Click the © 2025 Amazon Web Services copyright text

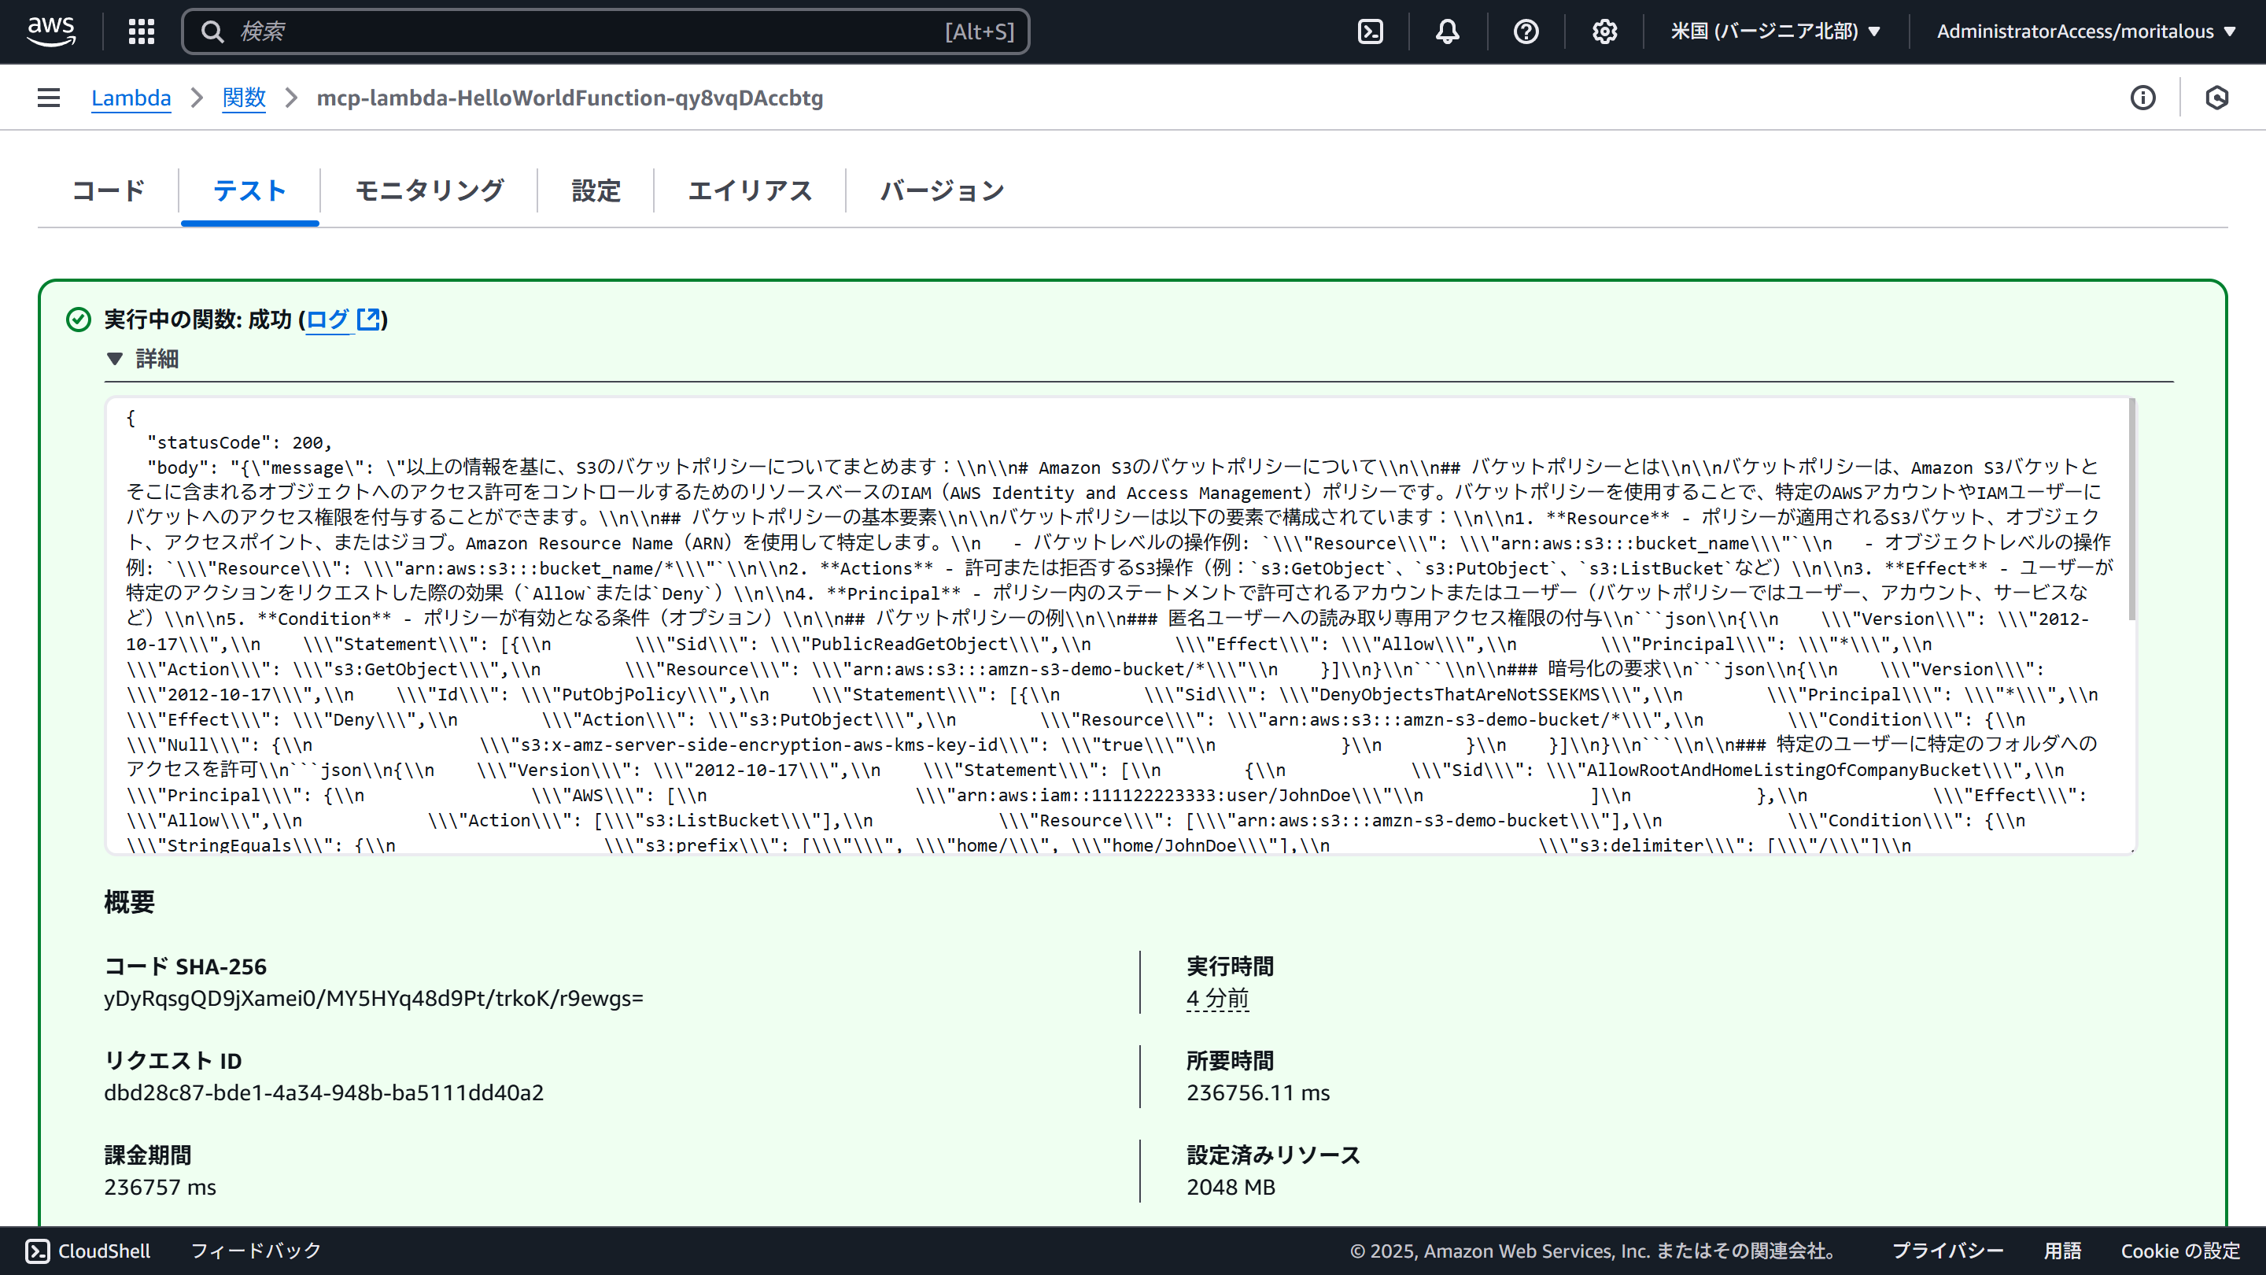coord(1596,1251)
